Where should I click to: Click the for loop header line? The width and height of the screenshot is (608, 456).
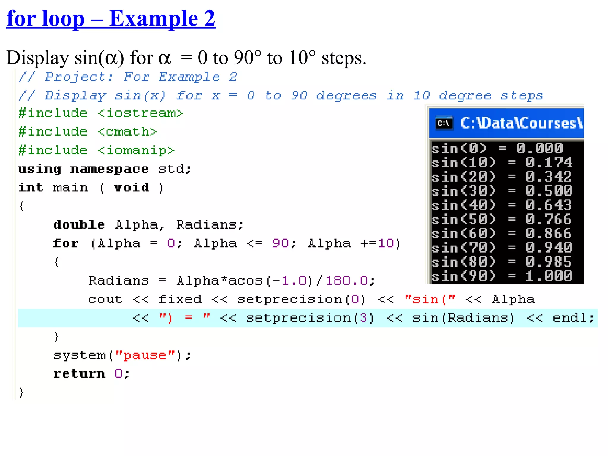tap(227, 243)
